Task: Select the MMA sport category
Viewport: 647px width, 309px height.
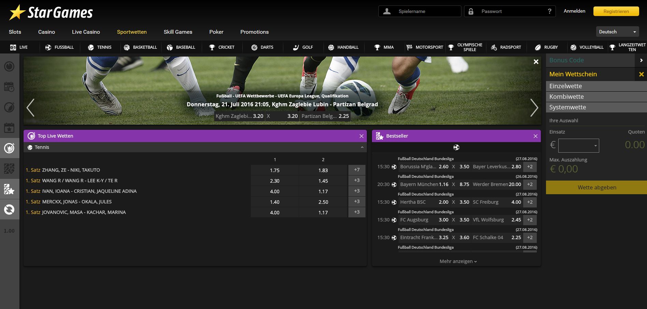Action: tap(384, 47)
